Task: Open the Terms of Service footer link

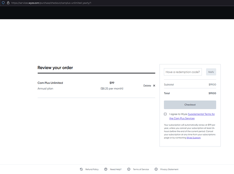Action: tap(141, 169)
